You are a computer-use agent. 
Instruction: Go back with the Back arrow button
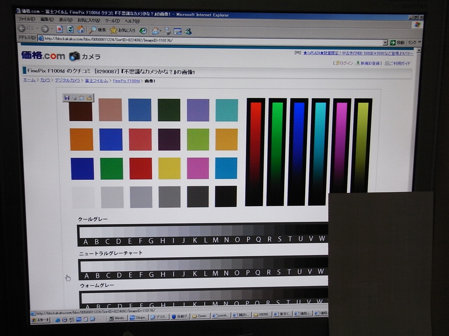pos(22,28)
